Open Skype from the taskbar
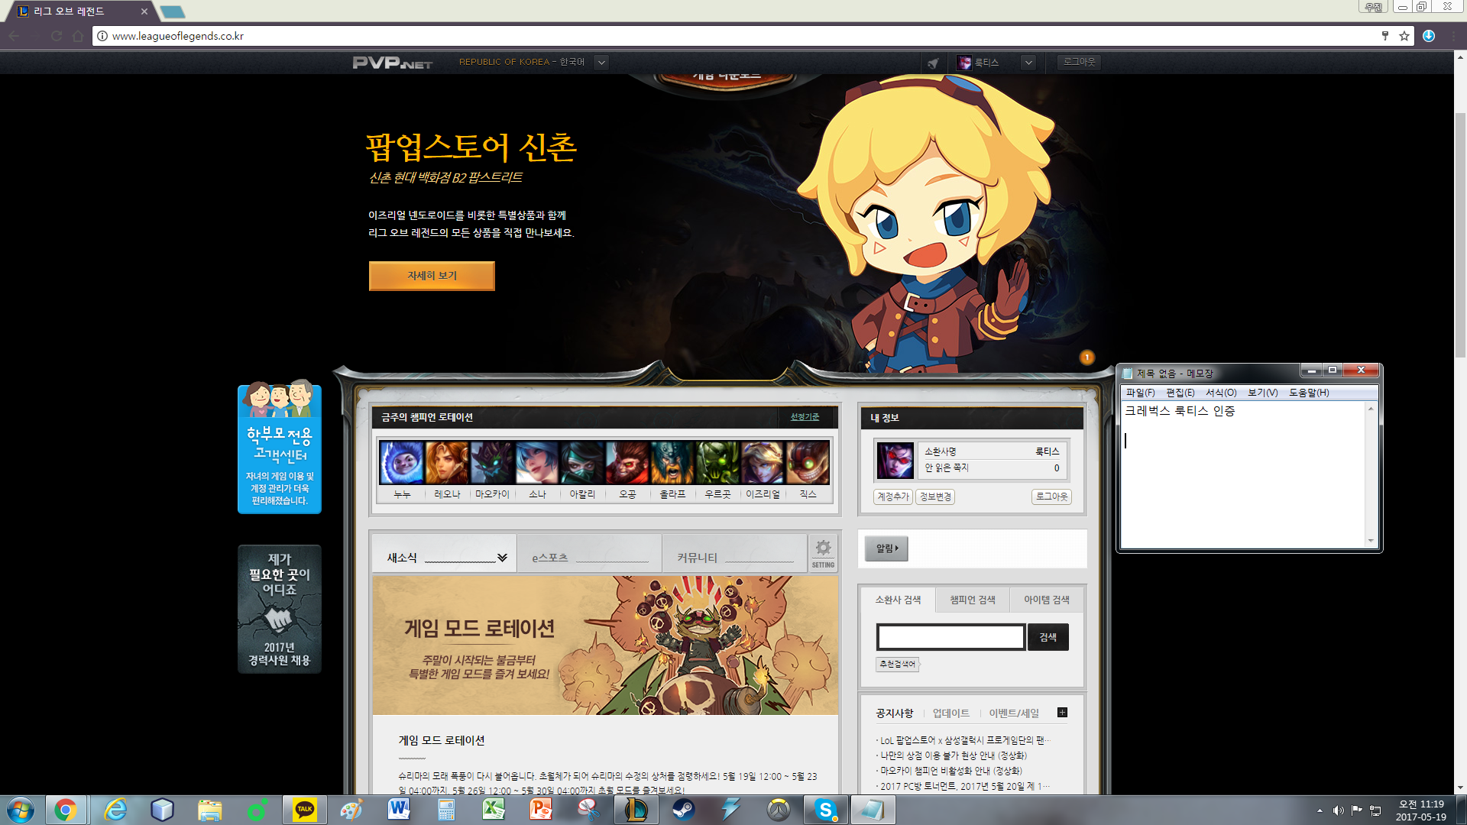The image size is (1467, 825). click(x=825, y=810)
